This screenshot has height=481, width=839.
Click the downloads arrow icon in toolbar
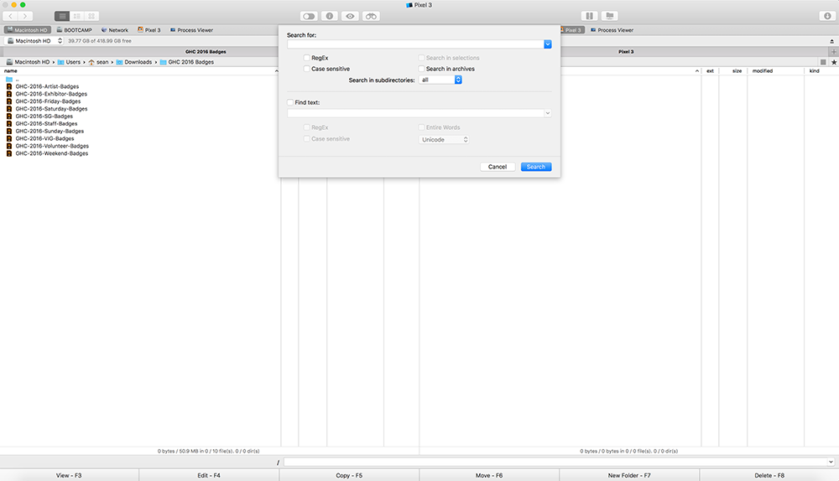pyautogui.click(x=827, y=16)
